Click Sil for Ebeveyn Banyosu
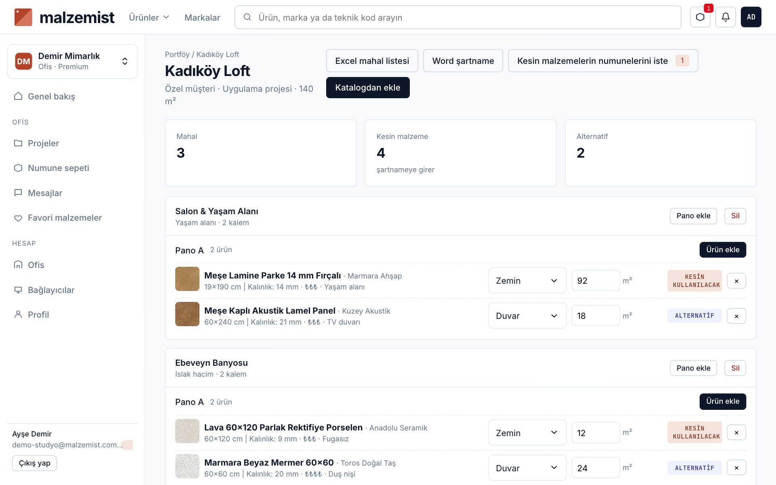 pos(735,368)
